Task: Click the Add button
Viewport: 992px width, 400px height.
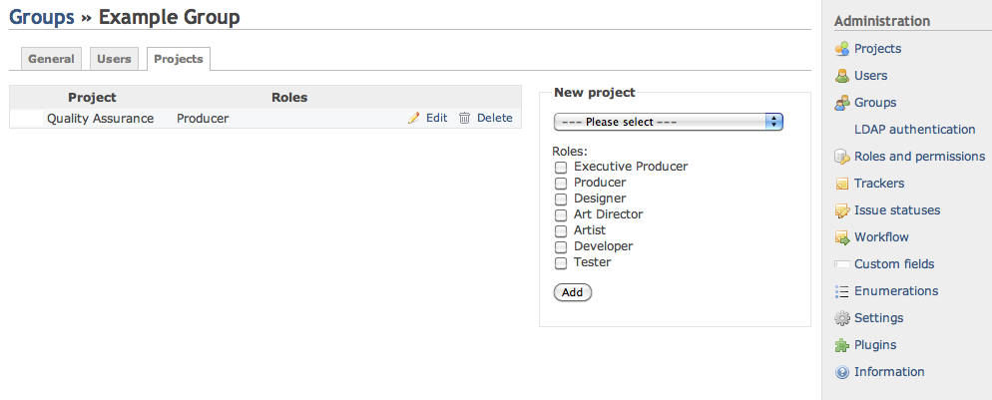Action: [x=573, y=292]
